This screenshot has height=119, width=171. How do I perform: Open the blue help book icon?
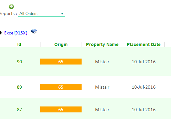point(34,31)
